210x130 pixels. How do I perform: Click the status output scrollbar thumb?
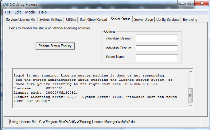tap(190, 95)
